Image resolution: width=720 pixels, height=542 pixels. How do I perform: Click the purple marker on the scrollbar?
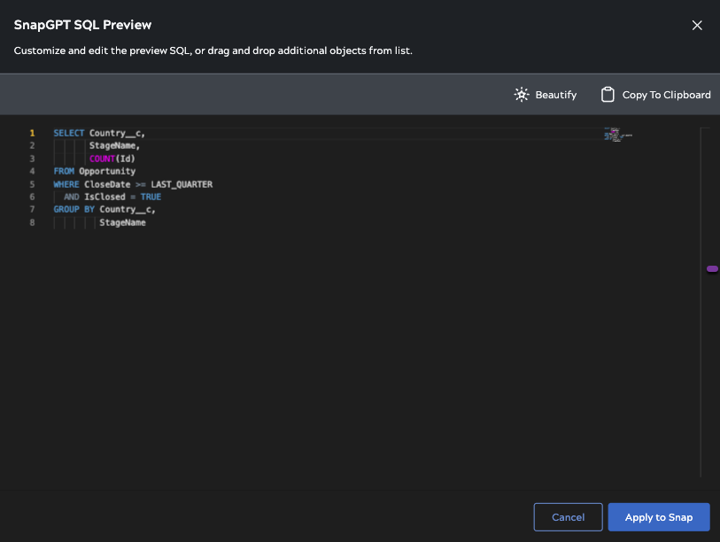712,268
